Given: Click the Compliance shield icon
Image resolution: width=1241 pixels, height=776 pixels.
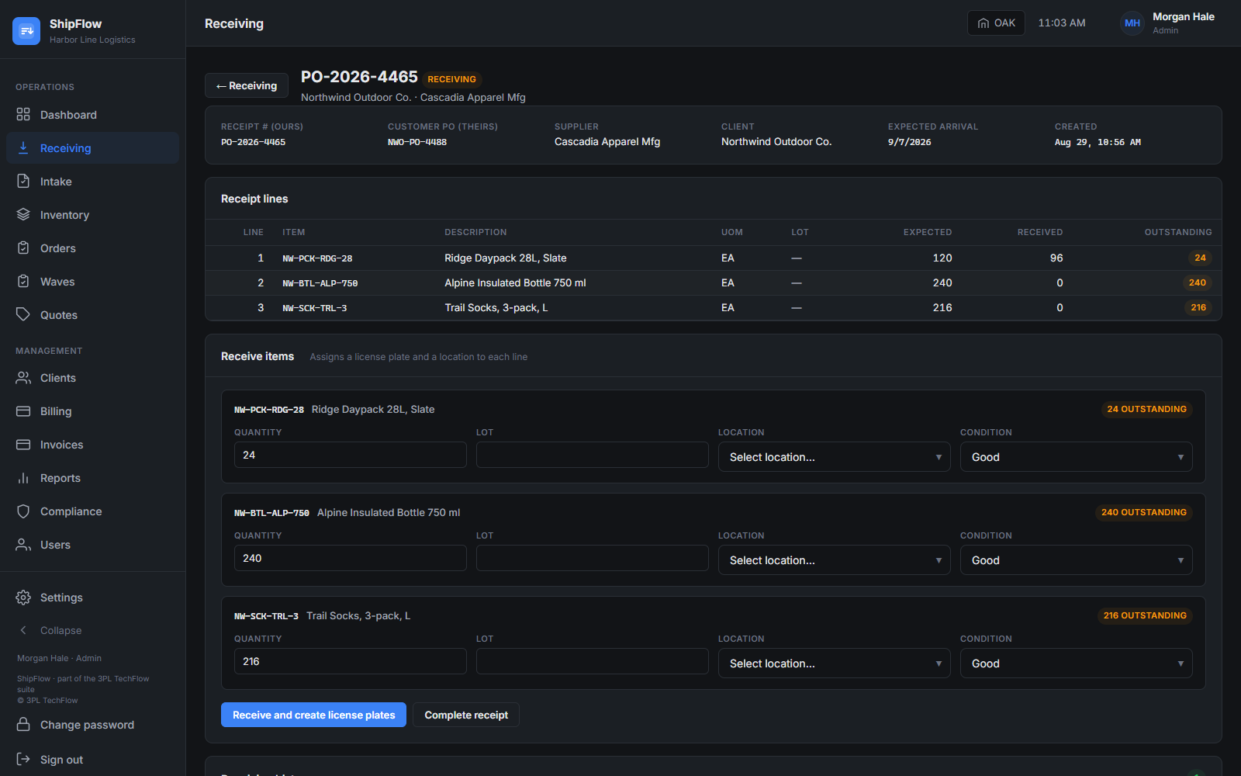Looking at the screenshot, I should 23,511.
